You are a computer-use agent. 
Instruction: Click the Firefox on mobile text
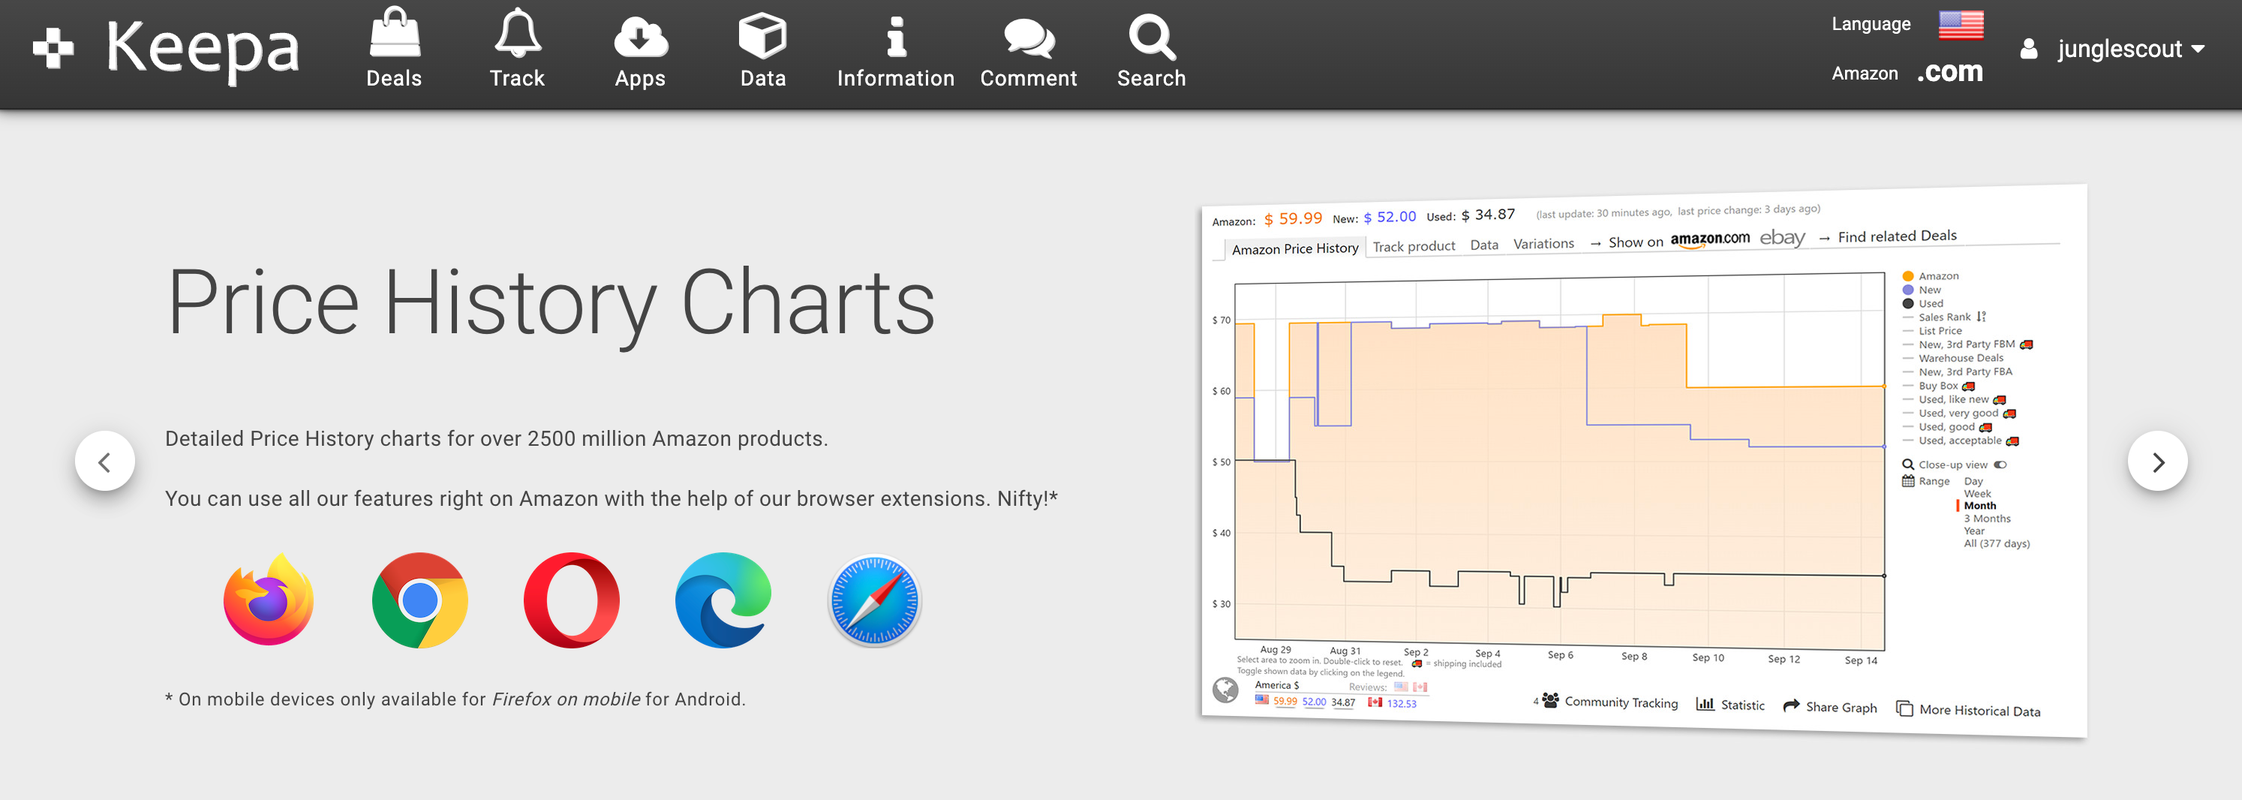pyautogui.click(x=567, y=699)
